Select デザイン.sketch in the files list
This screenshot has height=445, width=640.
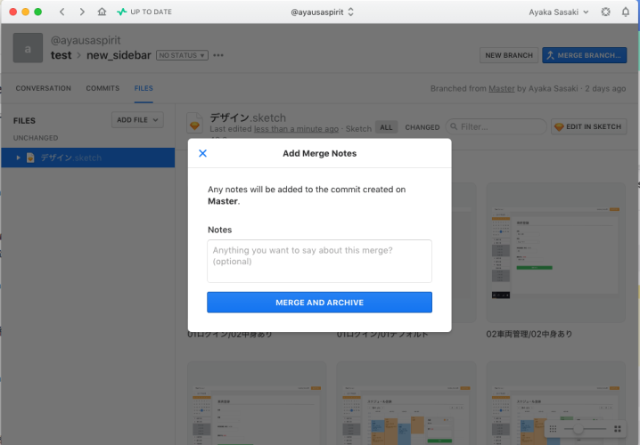click(x=87, y=158)
